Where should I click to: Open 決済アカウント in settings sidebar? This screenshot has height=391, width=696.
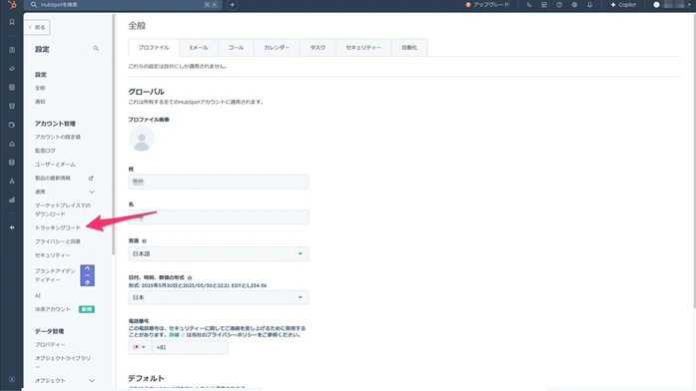coord(53,309)
